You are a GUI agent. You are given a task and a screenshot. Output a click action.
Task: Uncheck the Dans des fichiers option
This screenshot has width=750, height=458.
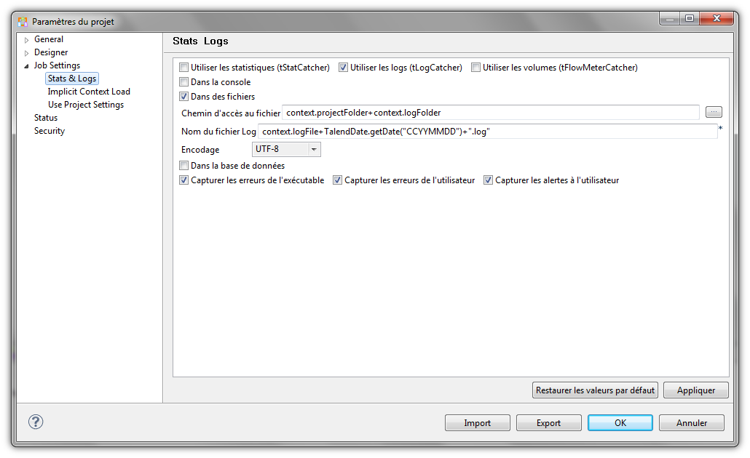[x=184, y=97]
